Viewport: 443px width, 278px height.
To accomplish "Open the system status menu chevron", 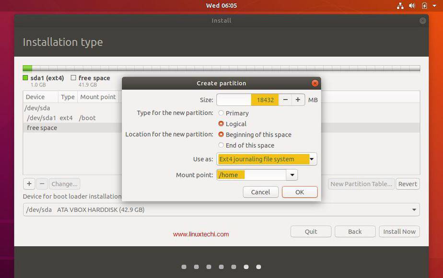I will pyautogui.click(x=435, y=6).
